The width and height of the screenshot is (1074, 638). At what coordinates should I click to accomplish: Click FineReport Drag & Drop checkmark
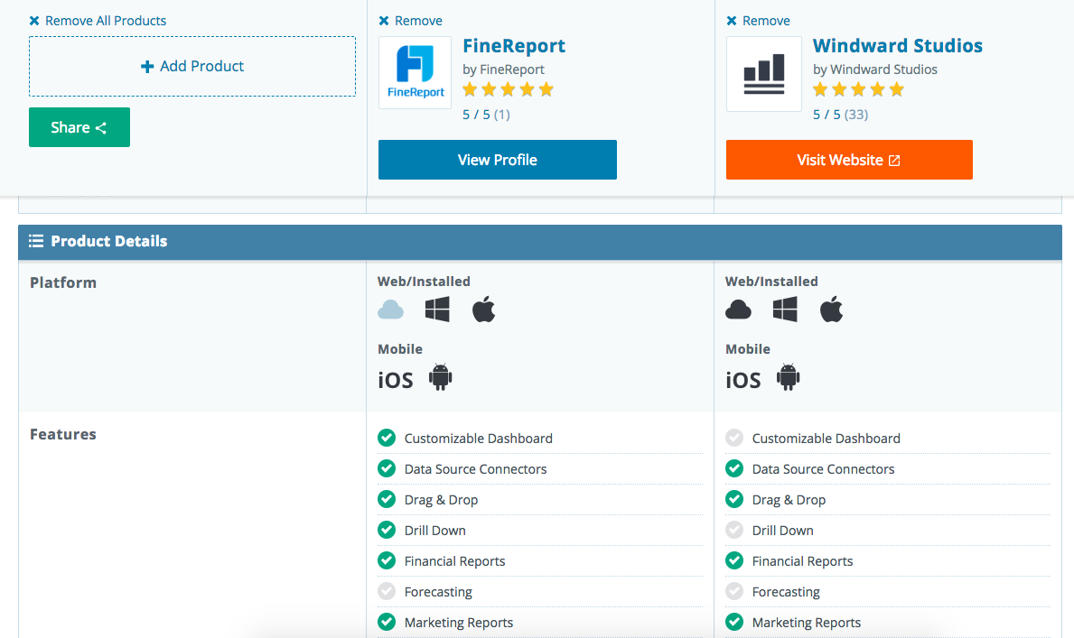pos(387,499)
